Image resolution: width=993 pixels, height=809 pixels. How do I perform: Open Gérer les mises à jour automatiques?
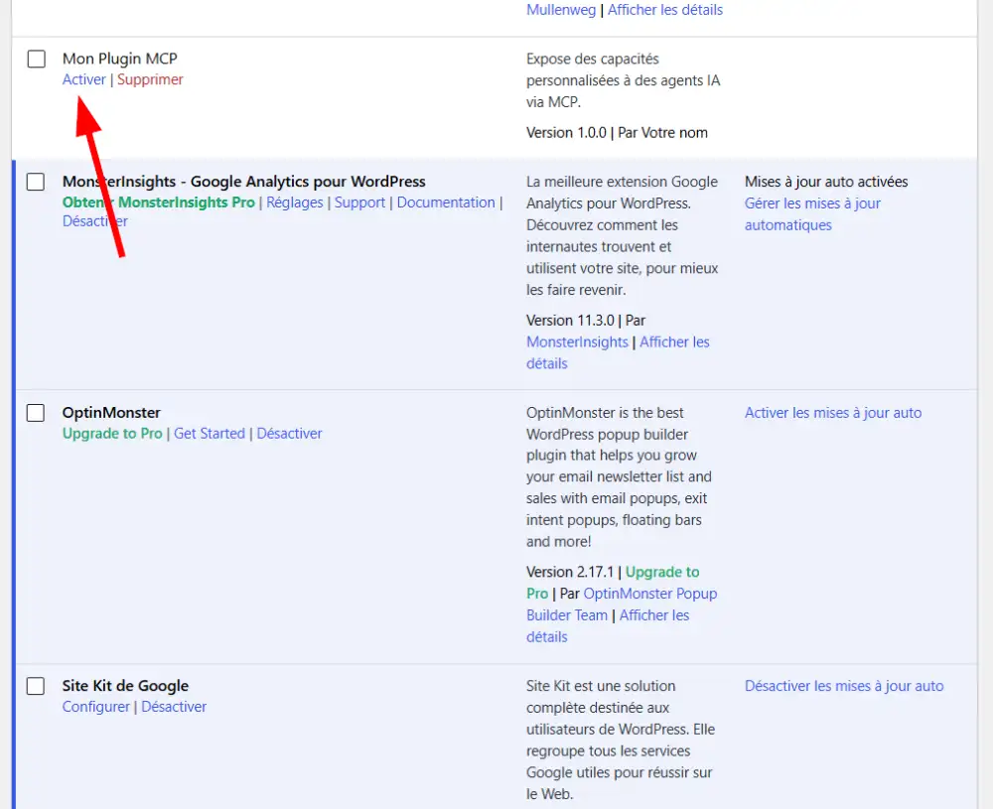[x=812, y=214]
